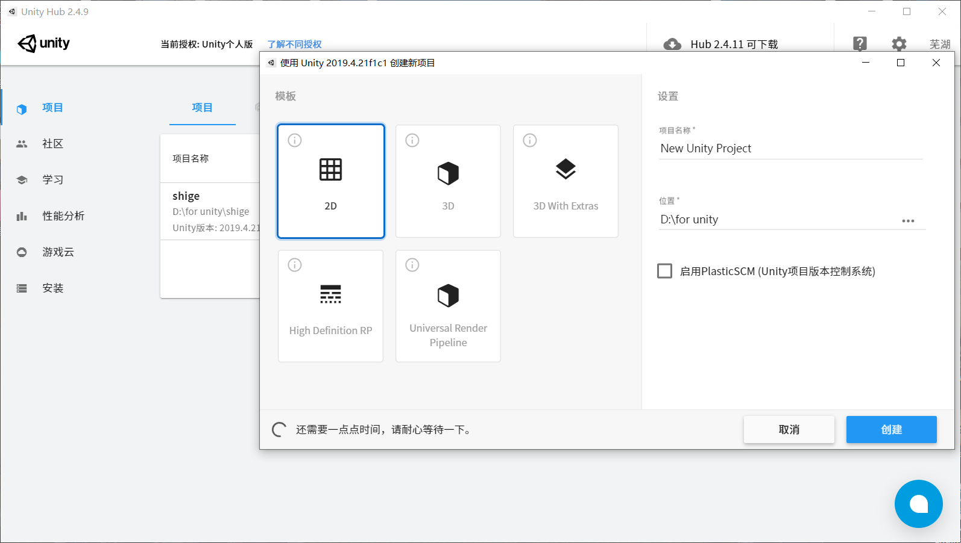The width and height of the screenshot is (961, 543).
Task: Switch to the 项目 tab in Hub
Action: pos(202,108)
